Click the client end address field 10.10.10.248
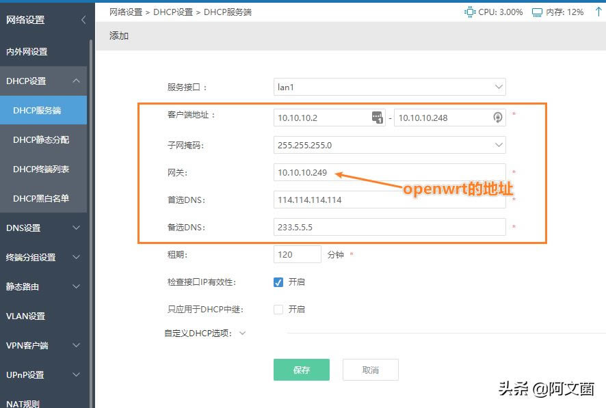Image resolution: width=606 pixels, height=408 pixels. pyautogui.click(x=450, y=118)
